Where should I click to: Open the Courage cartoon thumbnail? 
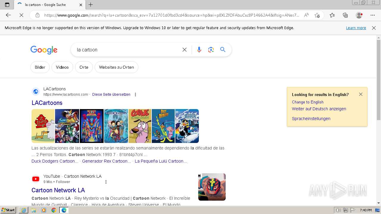pyautogui.click(x=140, y=126)
